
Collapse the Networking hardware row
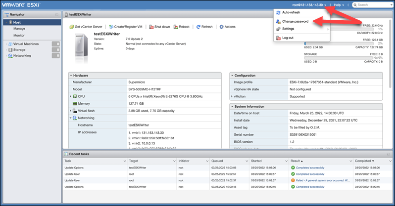coord(70,118)
